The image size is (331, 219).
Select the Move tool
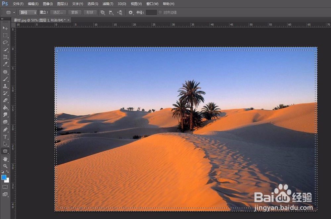[5, 28]
